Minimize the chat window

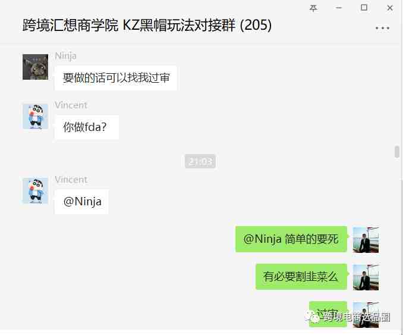[339, 8]
